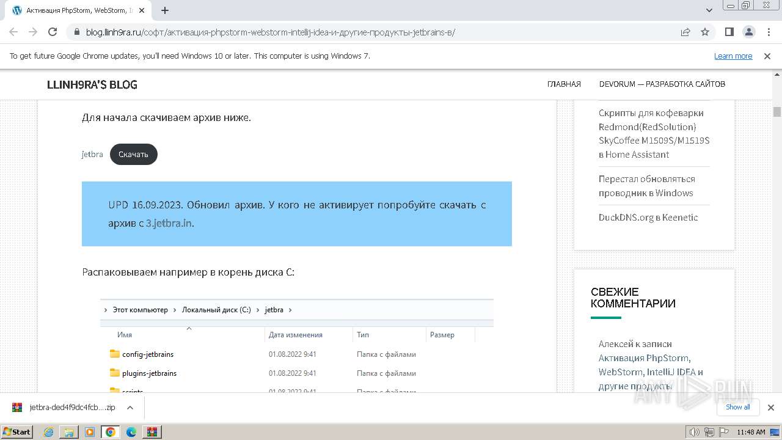Open the Redmond SkyCoffee scripts post
The height and width of the screenshot is (440, 782).
pos(654,134)
